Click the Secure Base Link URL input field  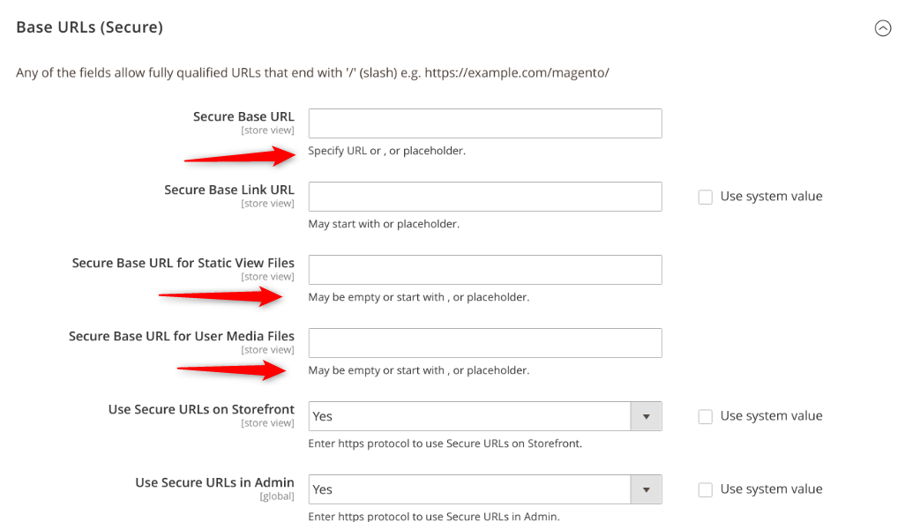coord(485,197)
